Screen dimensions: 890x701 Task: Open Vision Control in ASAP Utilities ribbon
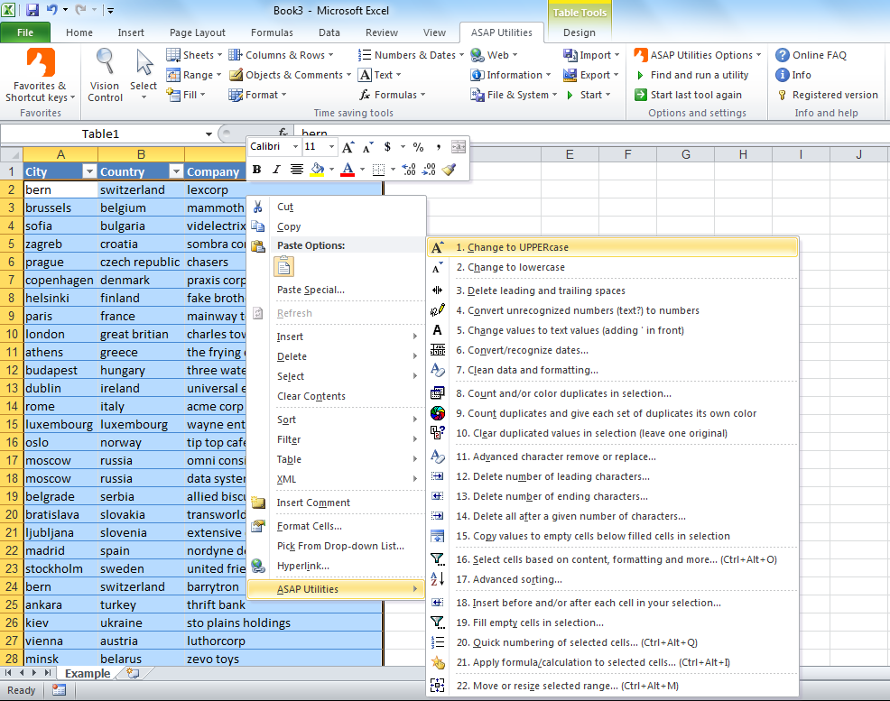(x=104, y=72)
